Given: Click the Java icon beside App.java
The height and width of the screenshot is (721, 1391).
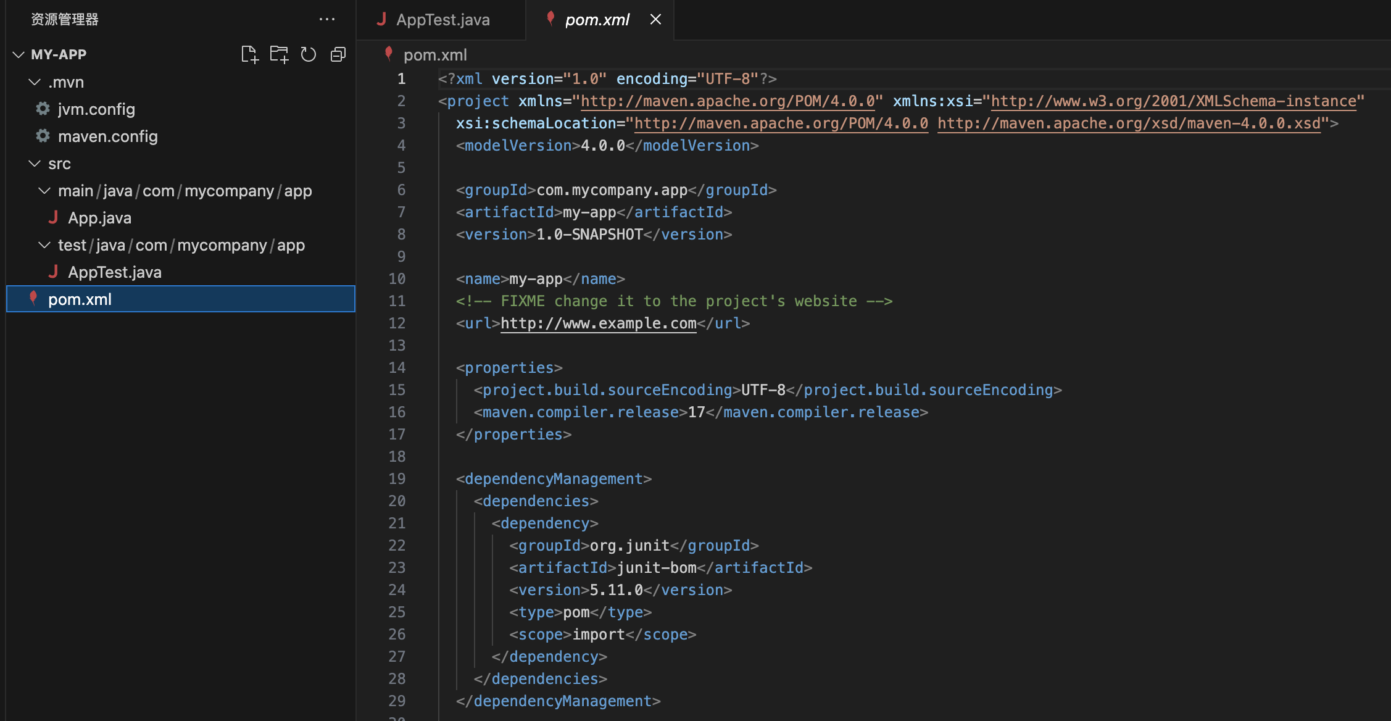Looking at the screenshot, I should [x=53, y=217].
